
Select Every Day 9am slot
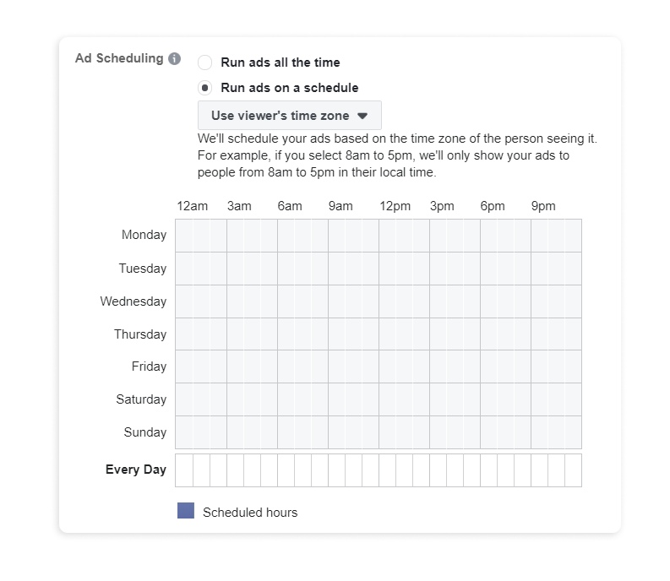(x=337, y=470)
